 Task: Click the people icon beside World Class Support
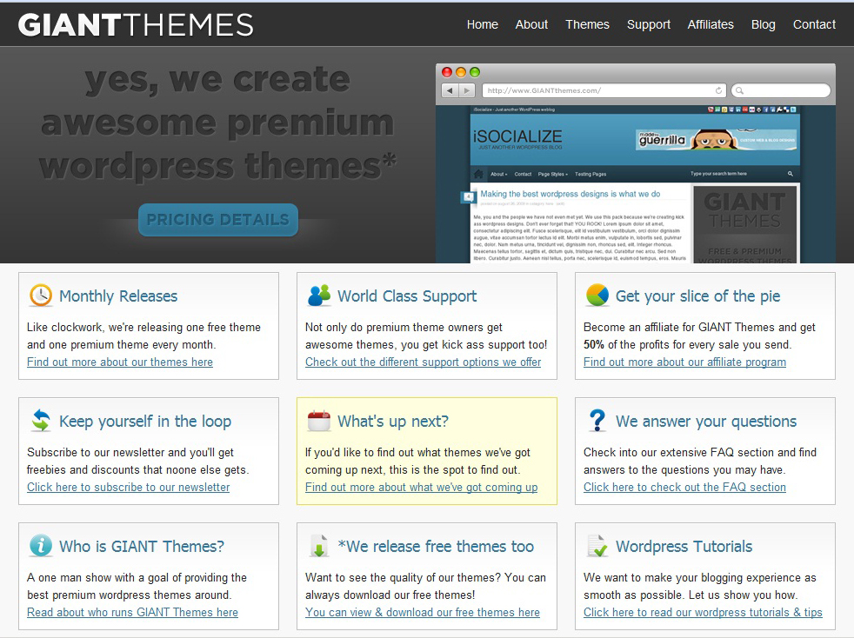(x=319, y=296)
